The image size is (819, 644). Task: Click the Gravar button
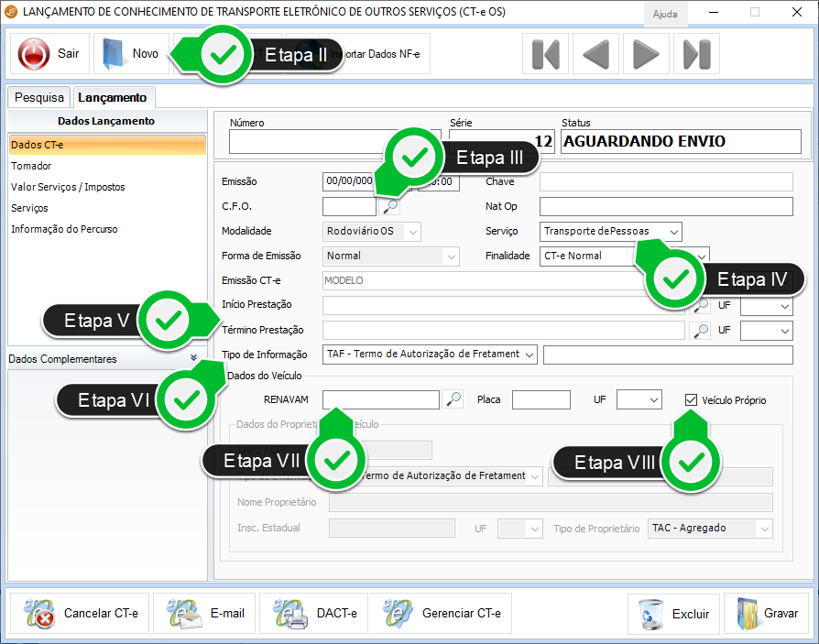click(x=767, y=614)
